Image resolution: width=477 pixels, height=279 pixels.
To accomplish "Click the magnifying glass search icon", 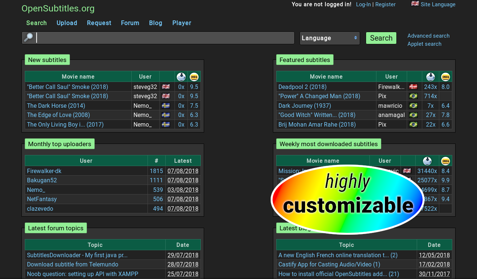I will [x=28, y=38].
